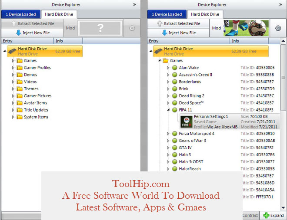287x220 pixels.
Task: Select Halo:Reach in the games list
Action: (x=190, y=169)
